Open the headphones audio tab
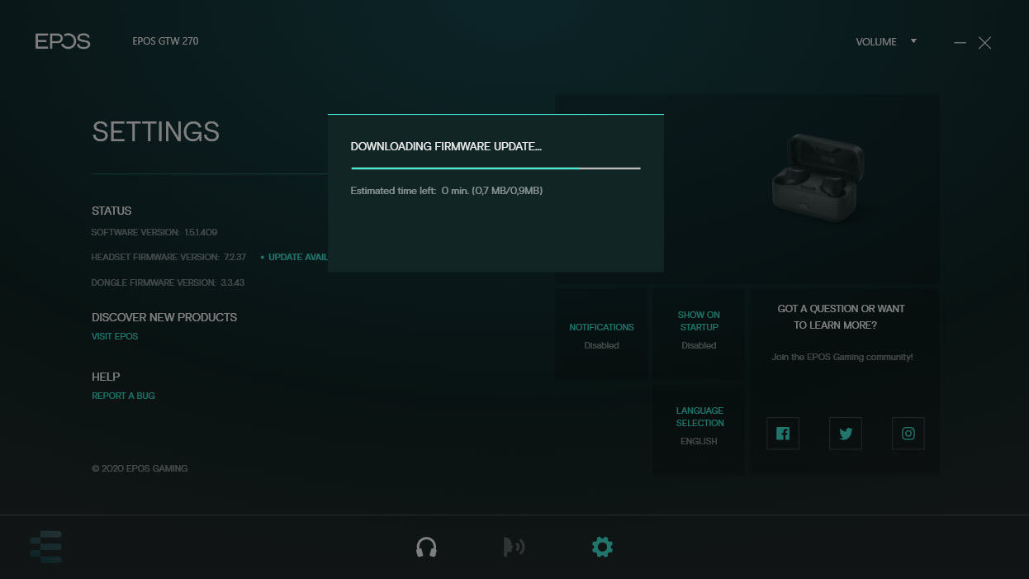1029x579 pixels. [x=426, y=547]
